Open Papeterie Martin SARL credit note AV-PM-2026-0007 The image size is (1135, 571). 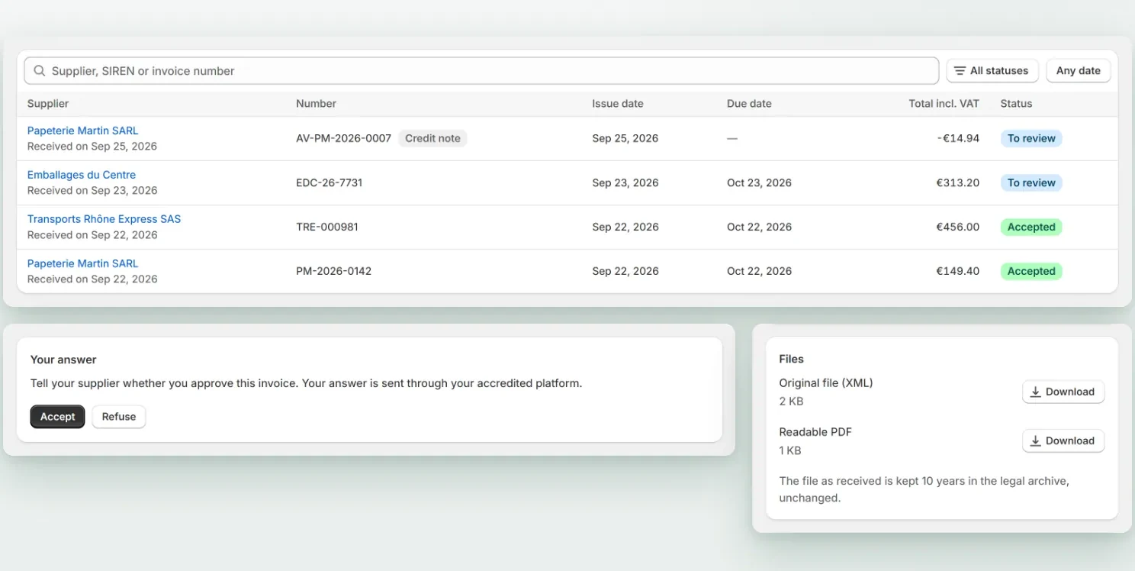click(83, 131)
